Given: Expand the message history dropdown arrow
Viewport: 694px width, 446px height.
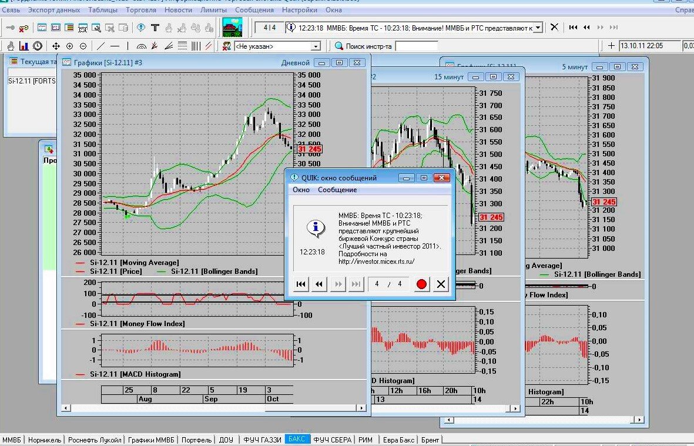Looking at the screenshot, I should coord(538,28).
